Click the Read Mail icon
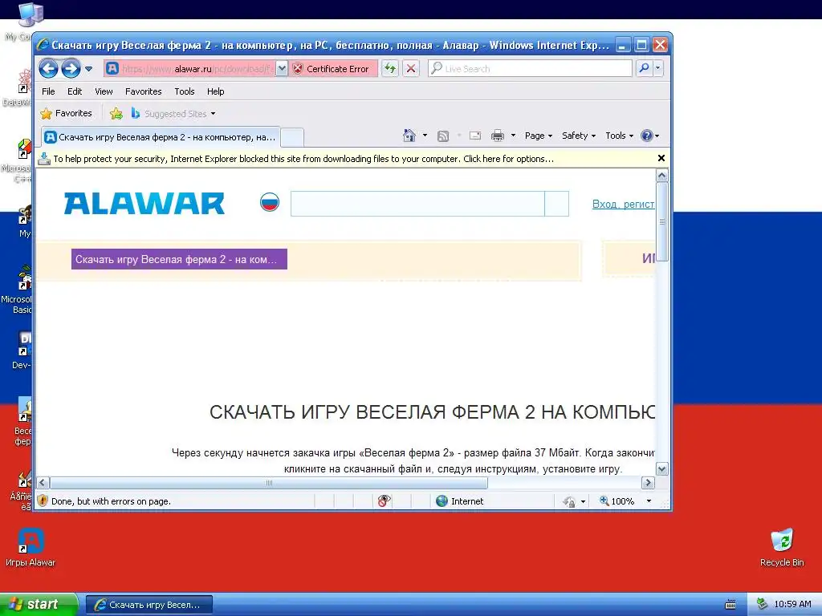The width and height of the screenshot is (822, 616). click(x=475, y=136)
